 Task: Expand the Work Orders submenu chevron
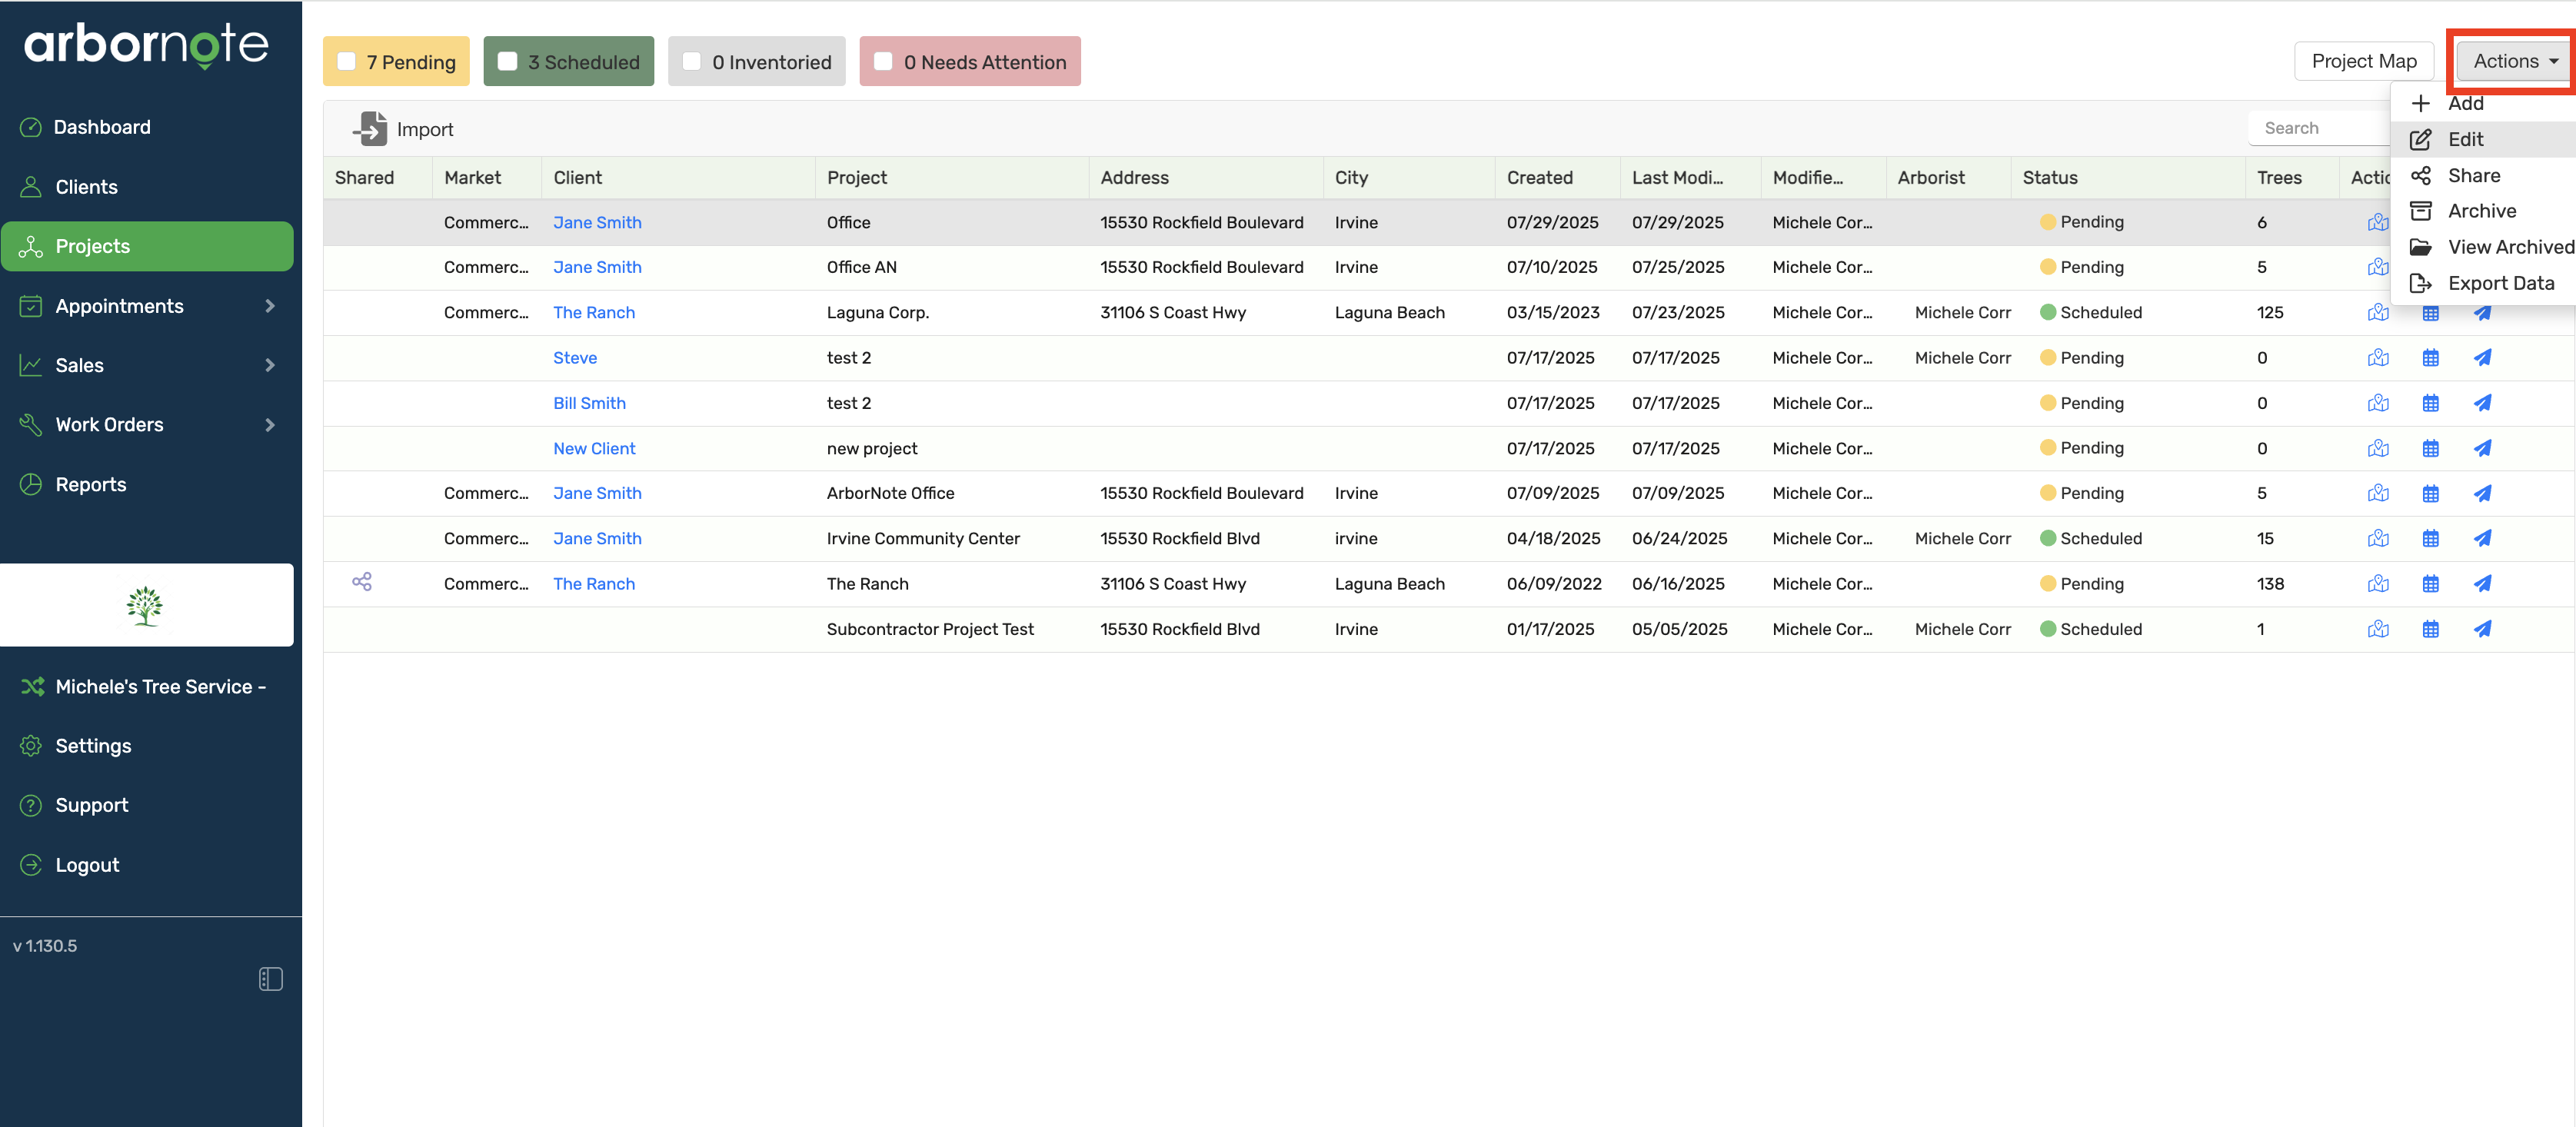(269, 425)
